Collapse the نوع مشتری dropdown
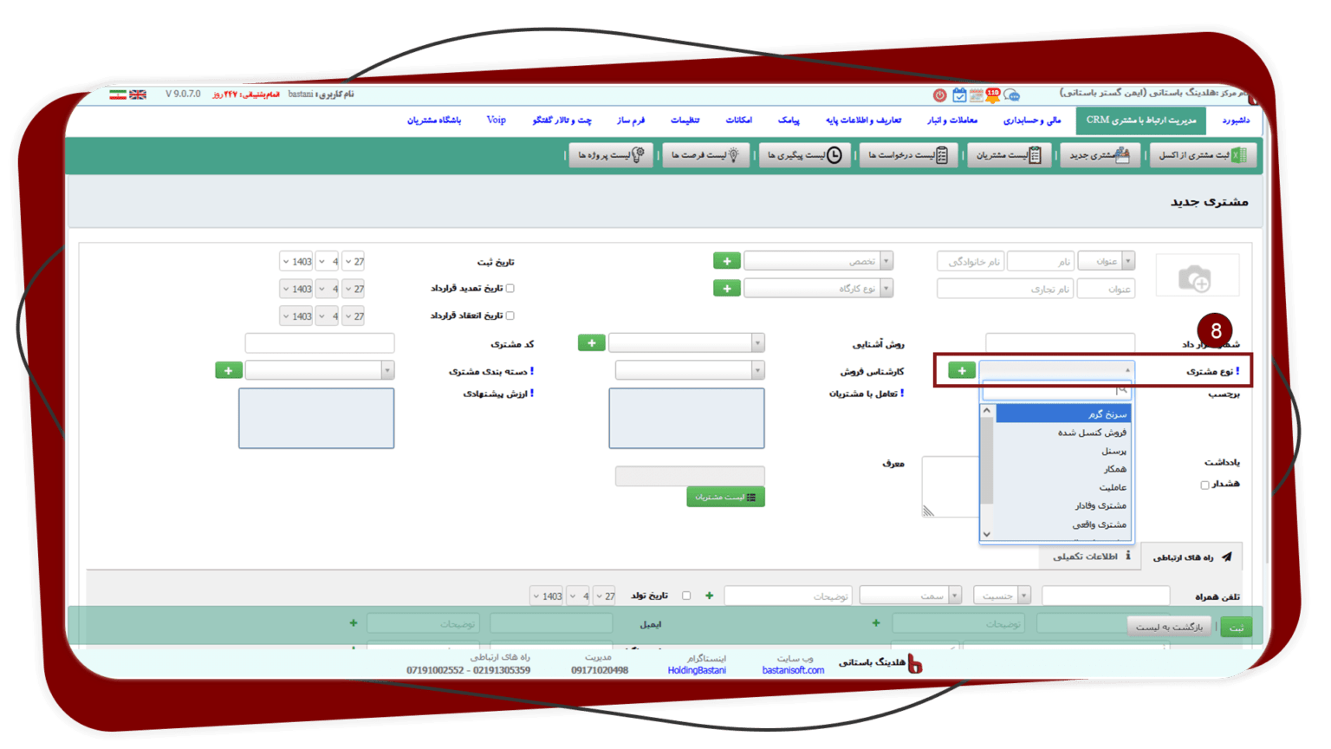Image resolution: width=1331 pixels, height=749 pixels. (x=1055, y=370)
